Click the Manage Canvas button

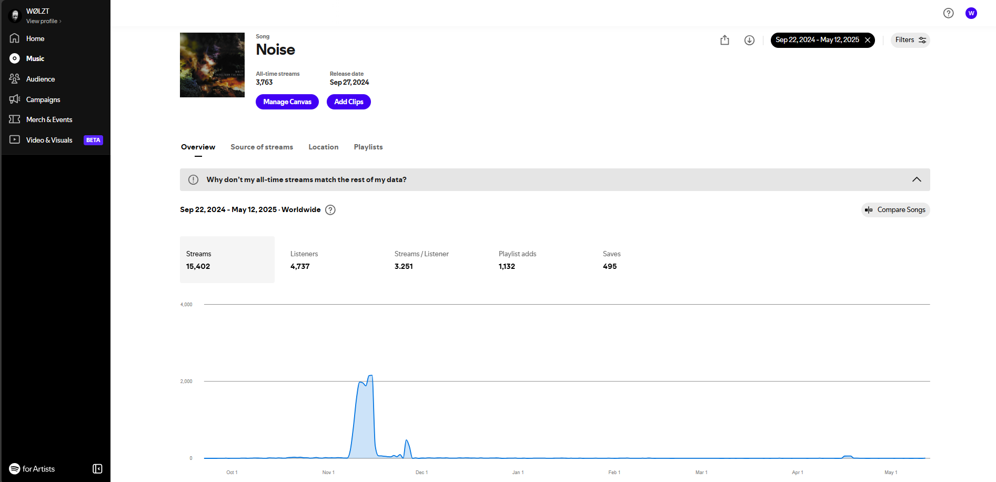click(287, 102)
